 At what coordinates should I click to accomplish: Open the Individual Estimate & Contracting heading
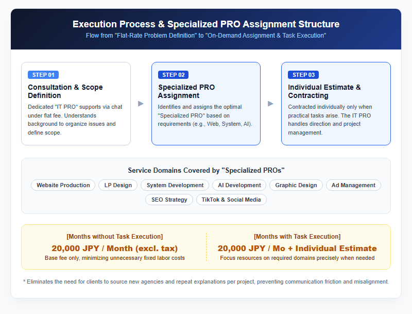[324, 91]
